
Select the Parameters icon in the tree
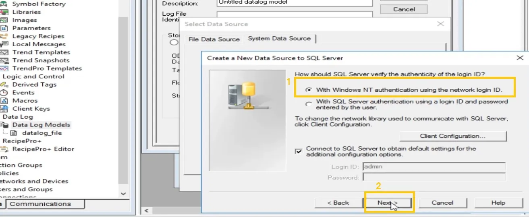point(4,28)
